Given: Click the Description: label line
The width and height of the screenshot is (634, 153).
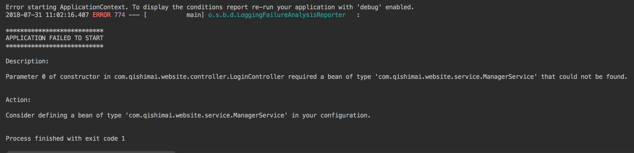Looking at the screenshot, I should (27, 61).
